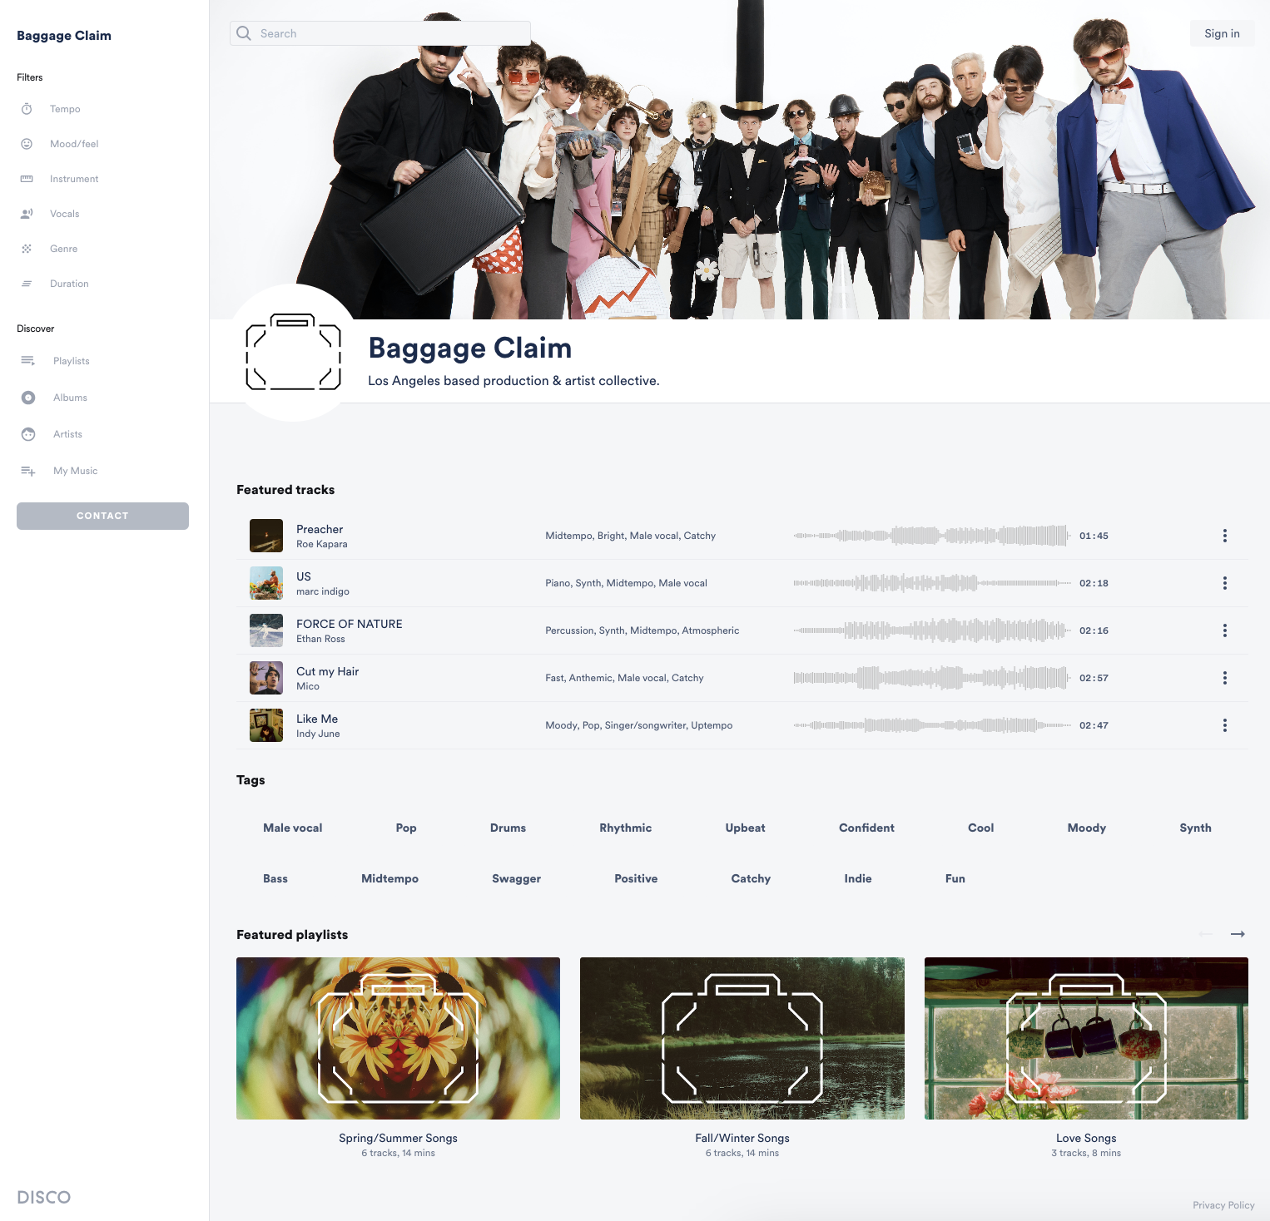Viewport: 1270px width, 1221px height.
Task: Click the Genre dots icon
Action: [27, 249]
